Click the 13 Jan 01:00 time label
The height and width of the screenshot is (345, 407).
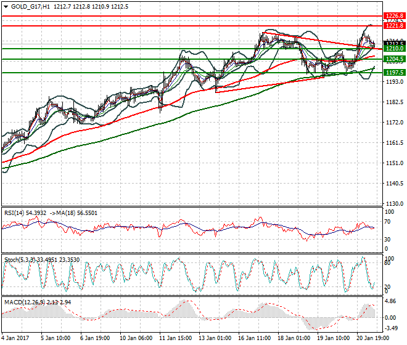(x=215, y=338)
